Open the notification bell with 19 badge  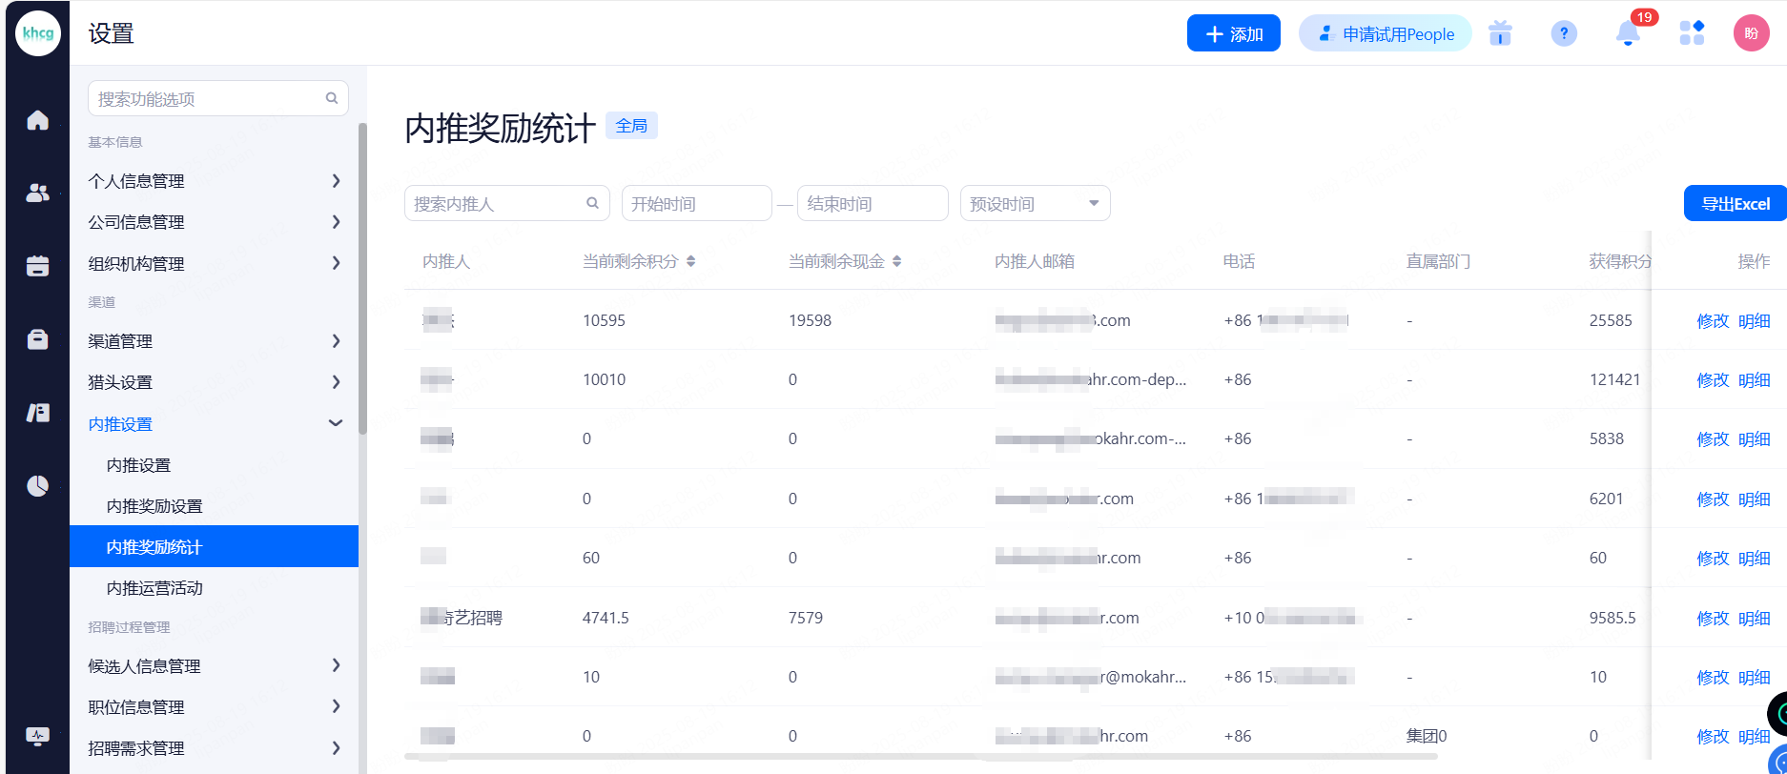[x=1628, y=34]
